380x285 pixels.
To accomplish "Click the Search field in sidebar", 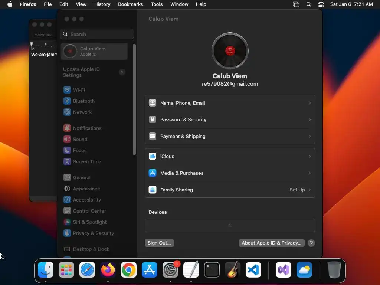I will (97, 34).
